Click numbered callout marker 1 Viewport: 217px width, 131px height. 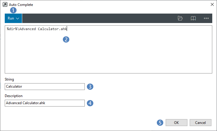(14, 10)
